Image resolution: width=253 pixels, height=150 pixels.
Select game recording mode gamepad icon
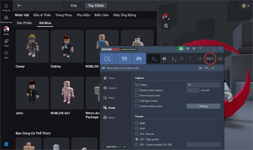click(139, 59)
